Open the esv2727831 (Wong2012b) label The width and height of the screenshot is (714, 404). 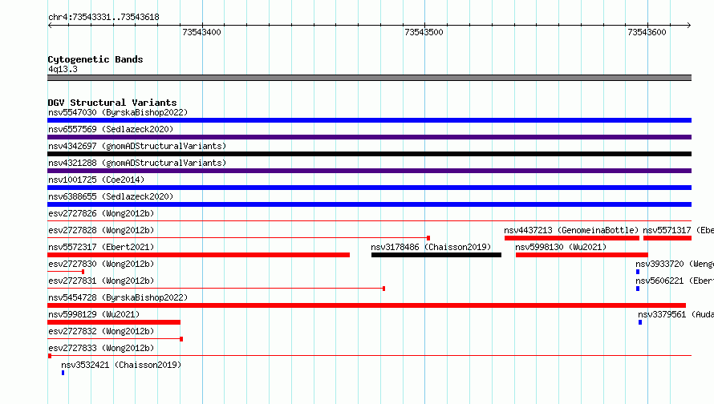click(101, 281)
